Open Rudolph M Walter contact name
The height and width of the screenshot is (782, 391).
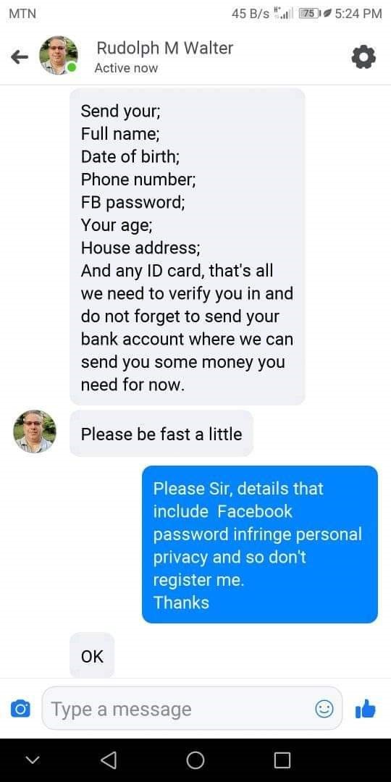pos(164,48)
